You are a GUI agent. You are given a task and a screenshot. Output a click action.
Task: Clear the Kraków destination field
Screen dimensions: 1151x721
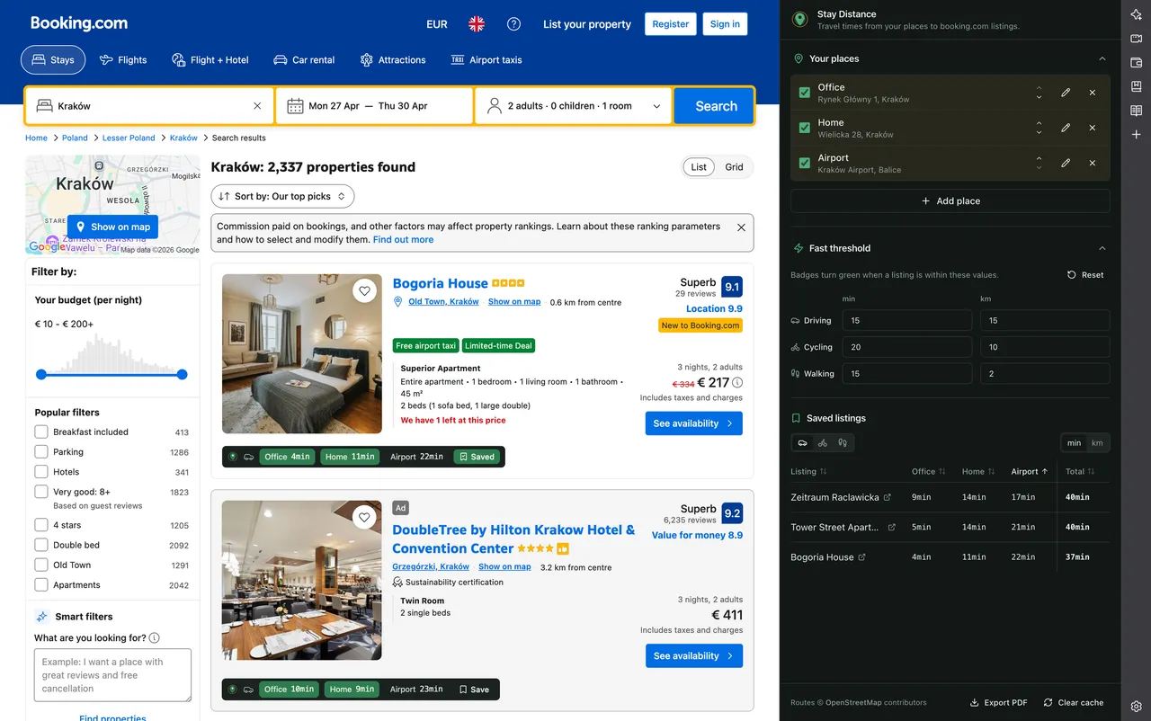[x=257, y=106]
